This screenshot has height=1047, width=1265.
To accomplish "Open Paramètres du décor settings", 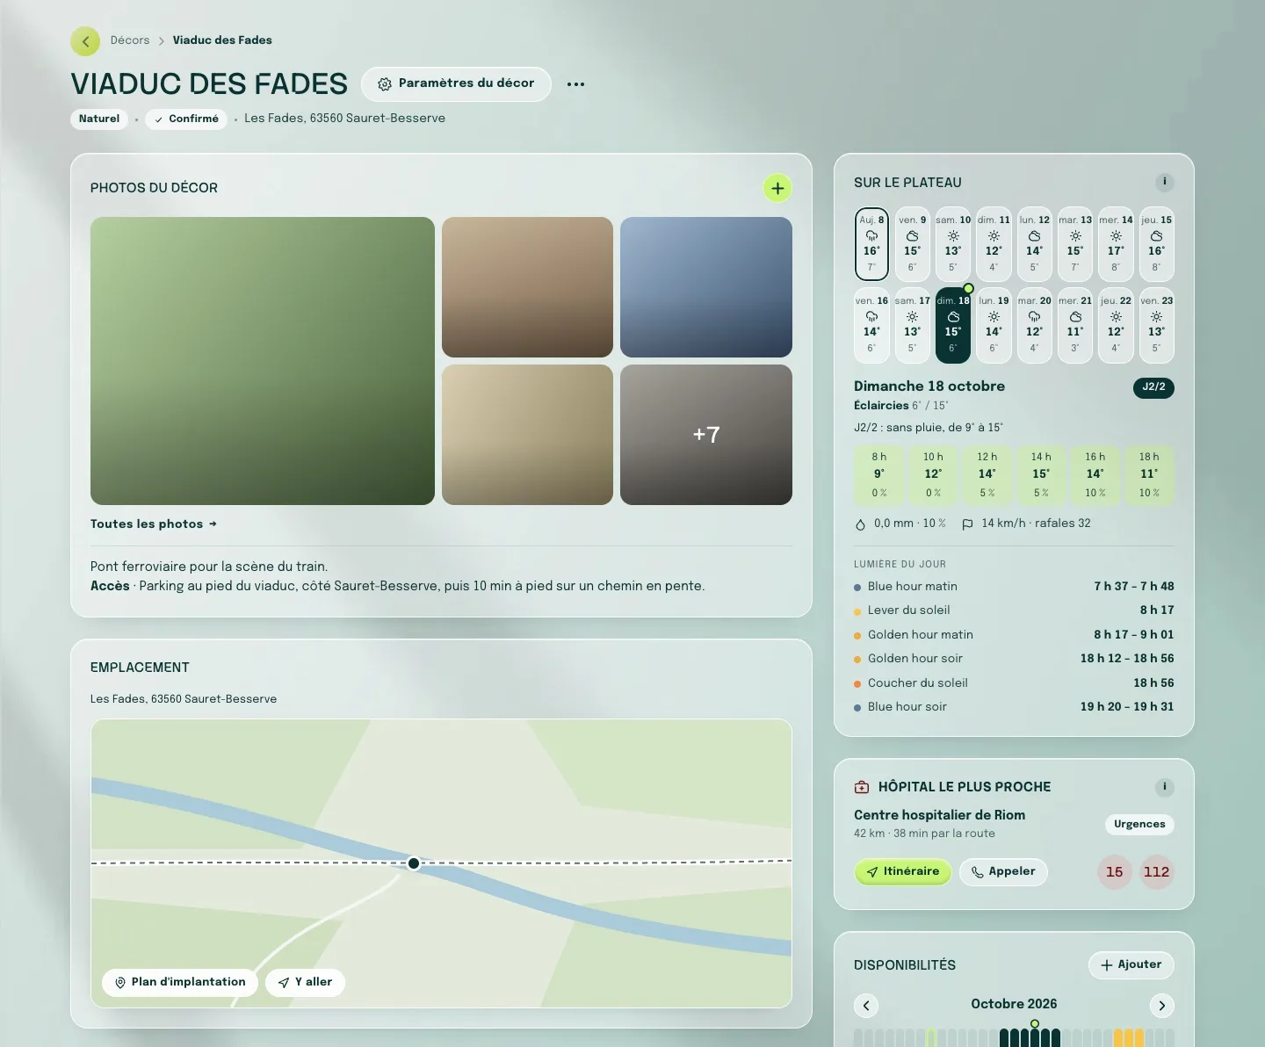I will point(456,83).
